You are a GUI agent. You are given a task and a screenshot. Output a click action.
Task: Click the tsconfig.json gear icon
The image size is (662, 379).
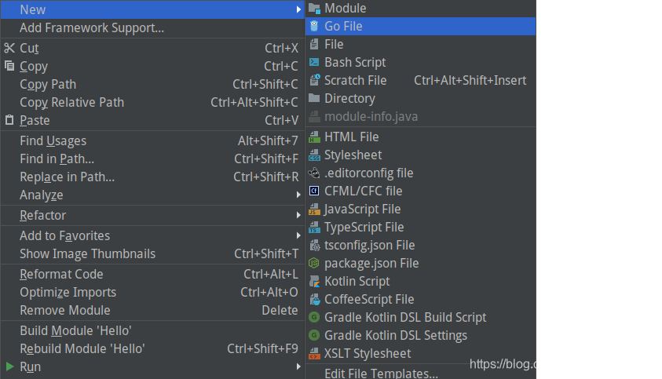click(x=315, y=245)
